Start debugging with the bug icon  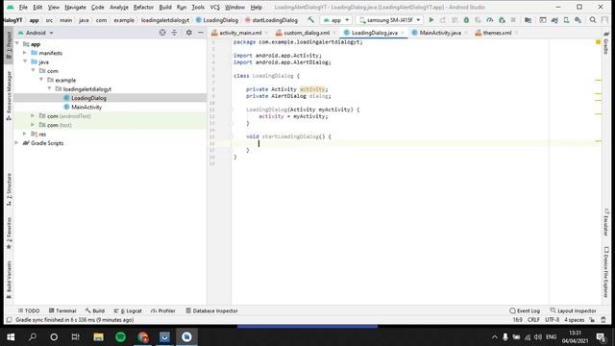[x=466, y=19]
